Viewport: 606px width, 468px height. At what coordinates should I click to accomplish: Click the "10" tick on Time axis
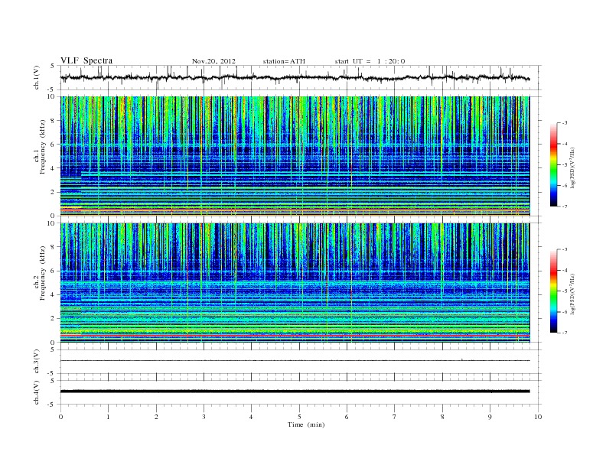(x=538, y=417)
